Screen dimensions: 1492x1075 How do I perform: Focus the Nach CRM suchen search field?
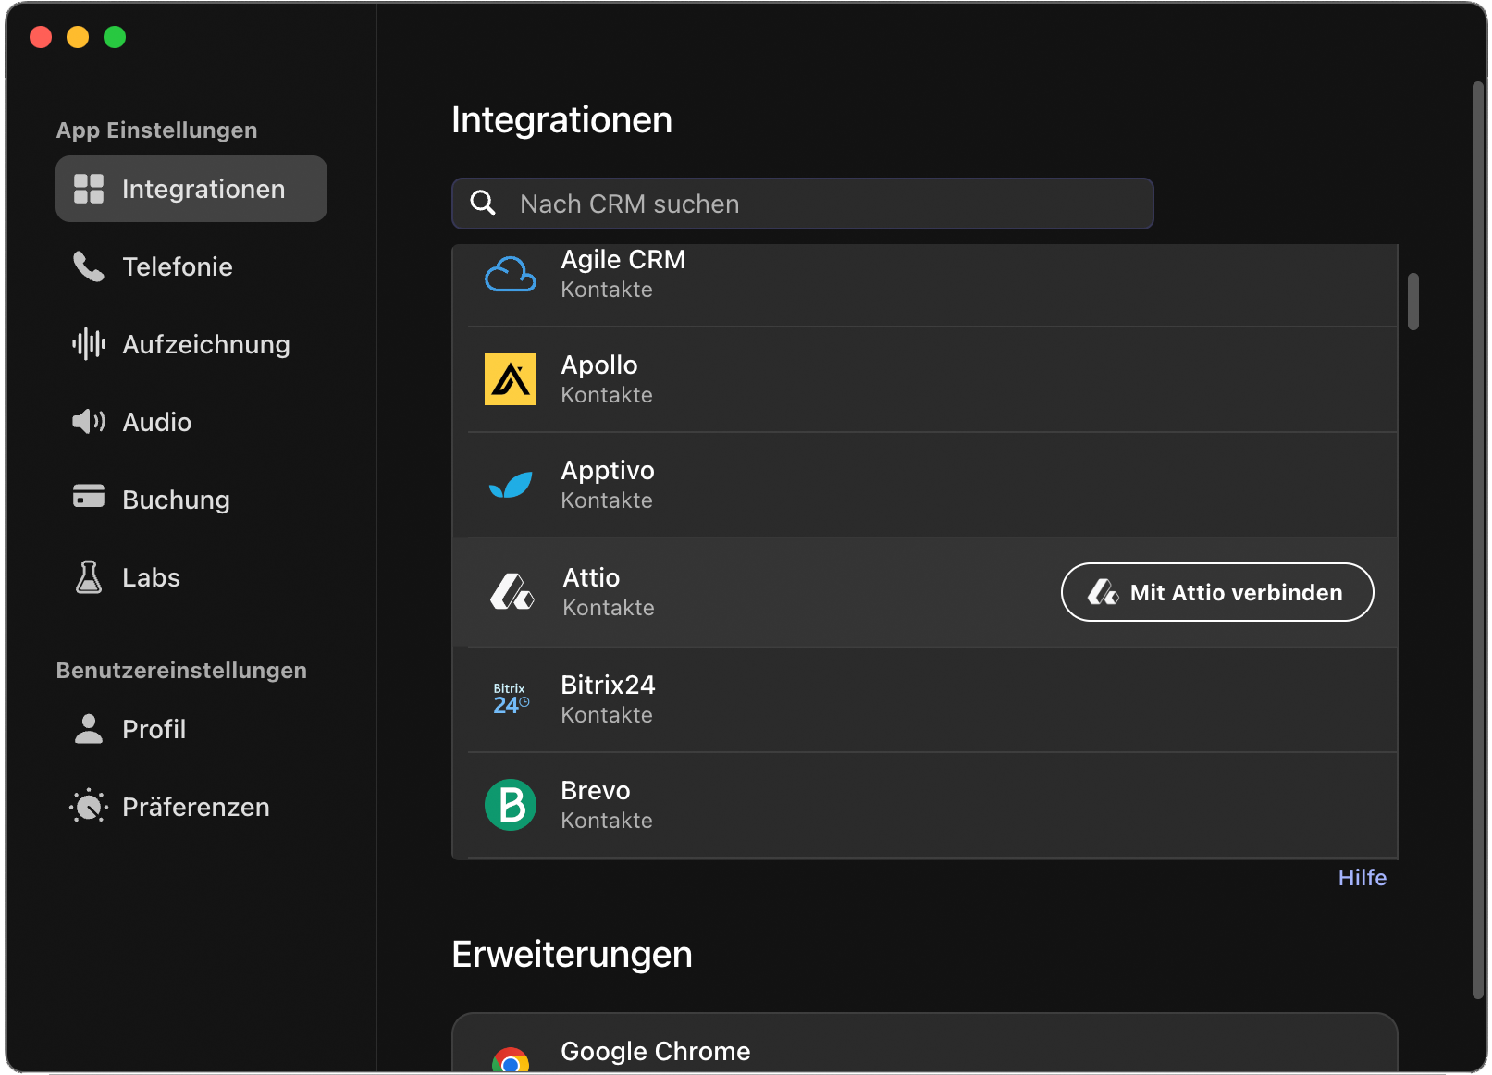[x=803, y=204]
